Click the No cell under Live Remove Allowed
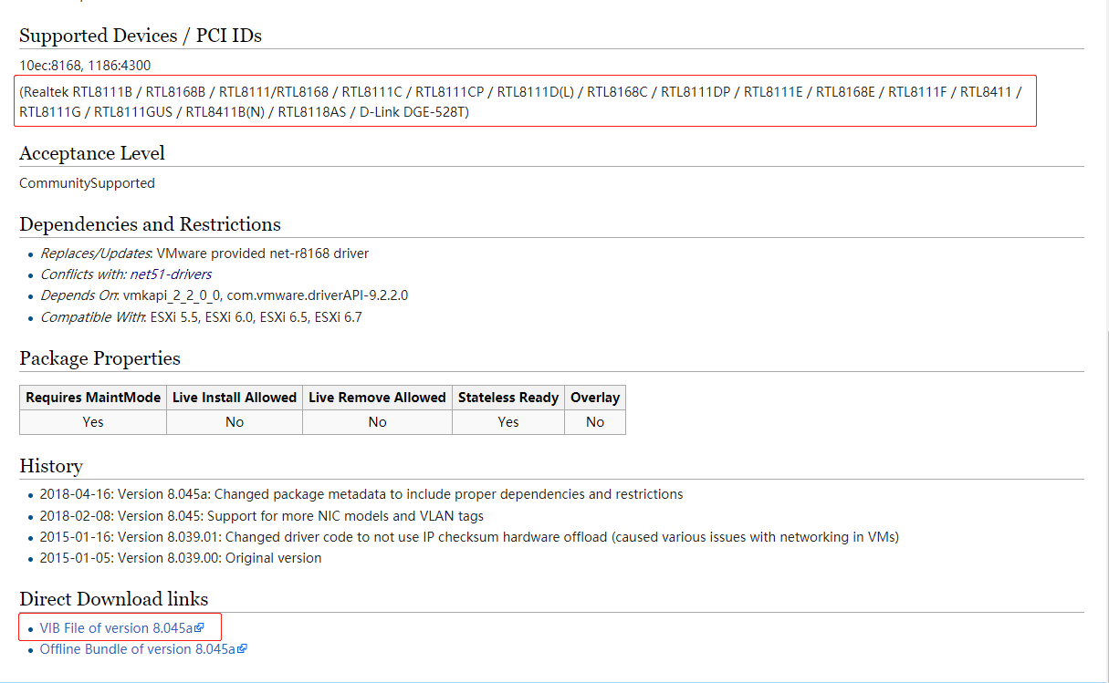The image size is (1109, 683). tap(377, 422)
